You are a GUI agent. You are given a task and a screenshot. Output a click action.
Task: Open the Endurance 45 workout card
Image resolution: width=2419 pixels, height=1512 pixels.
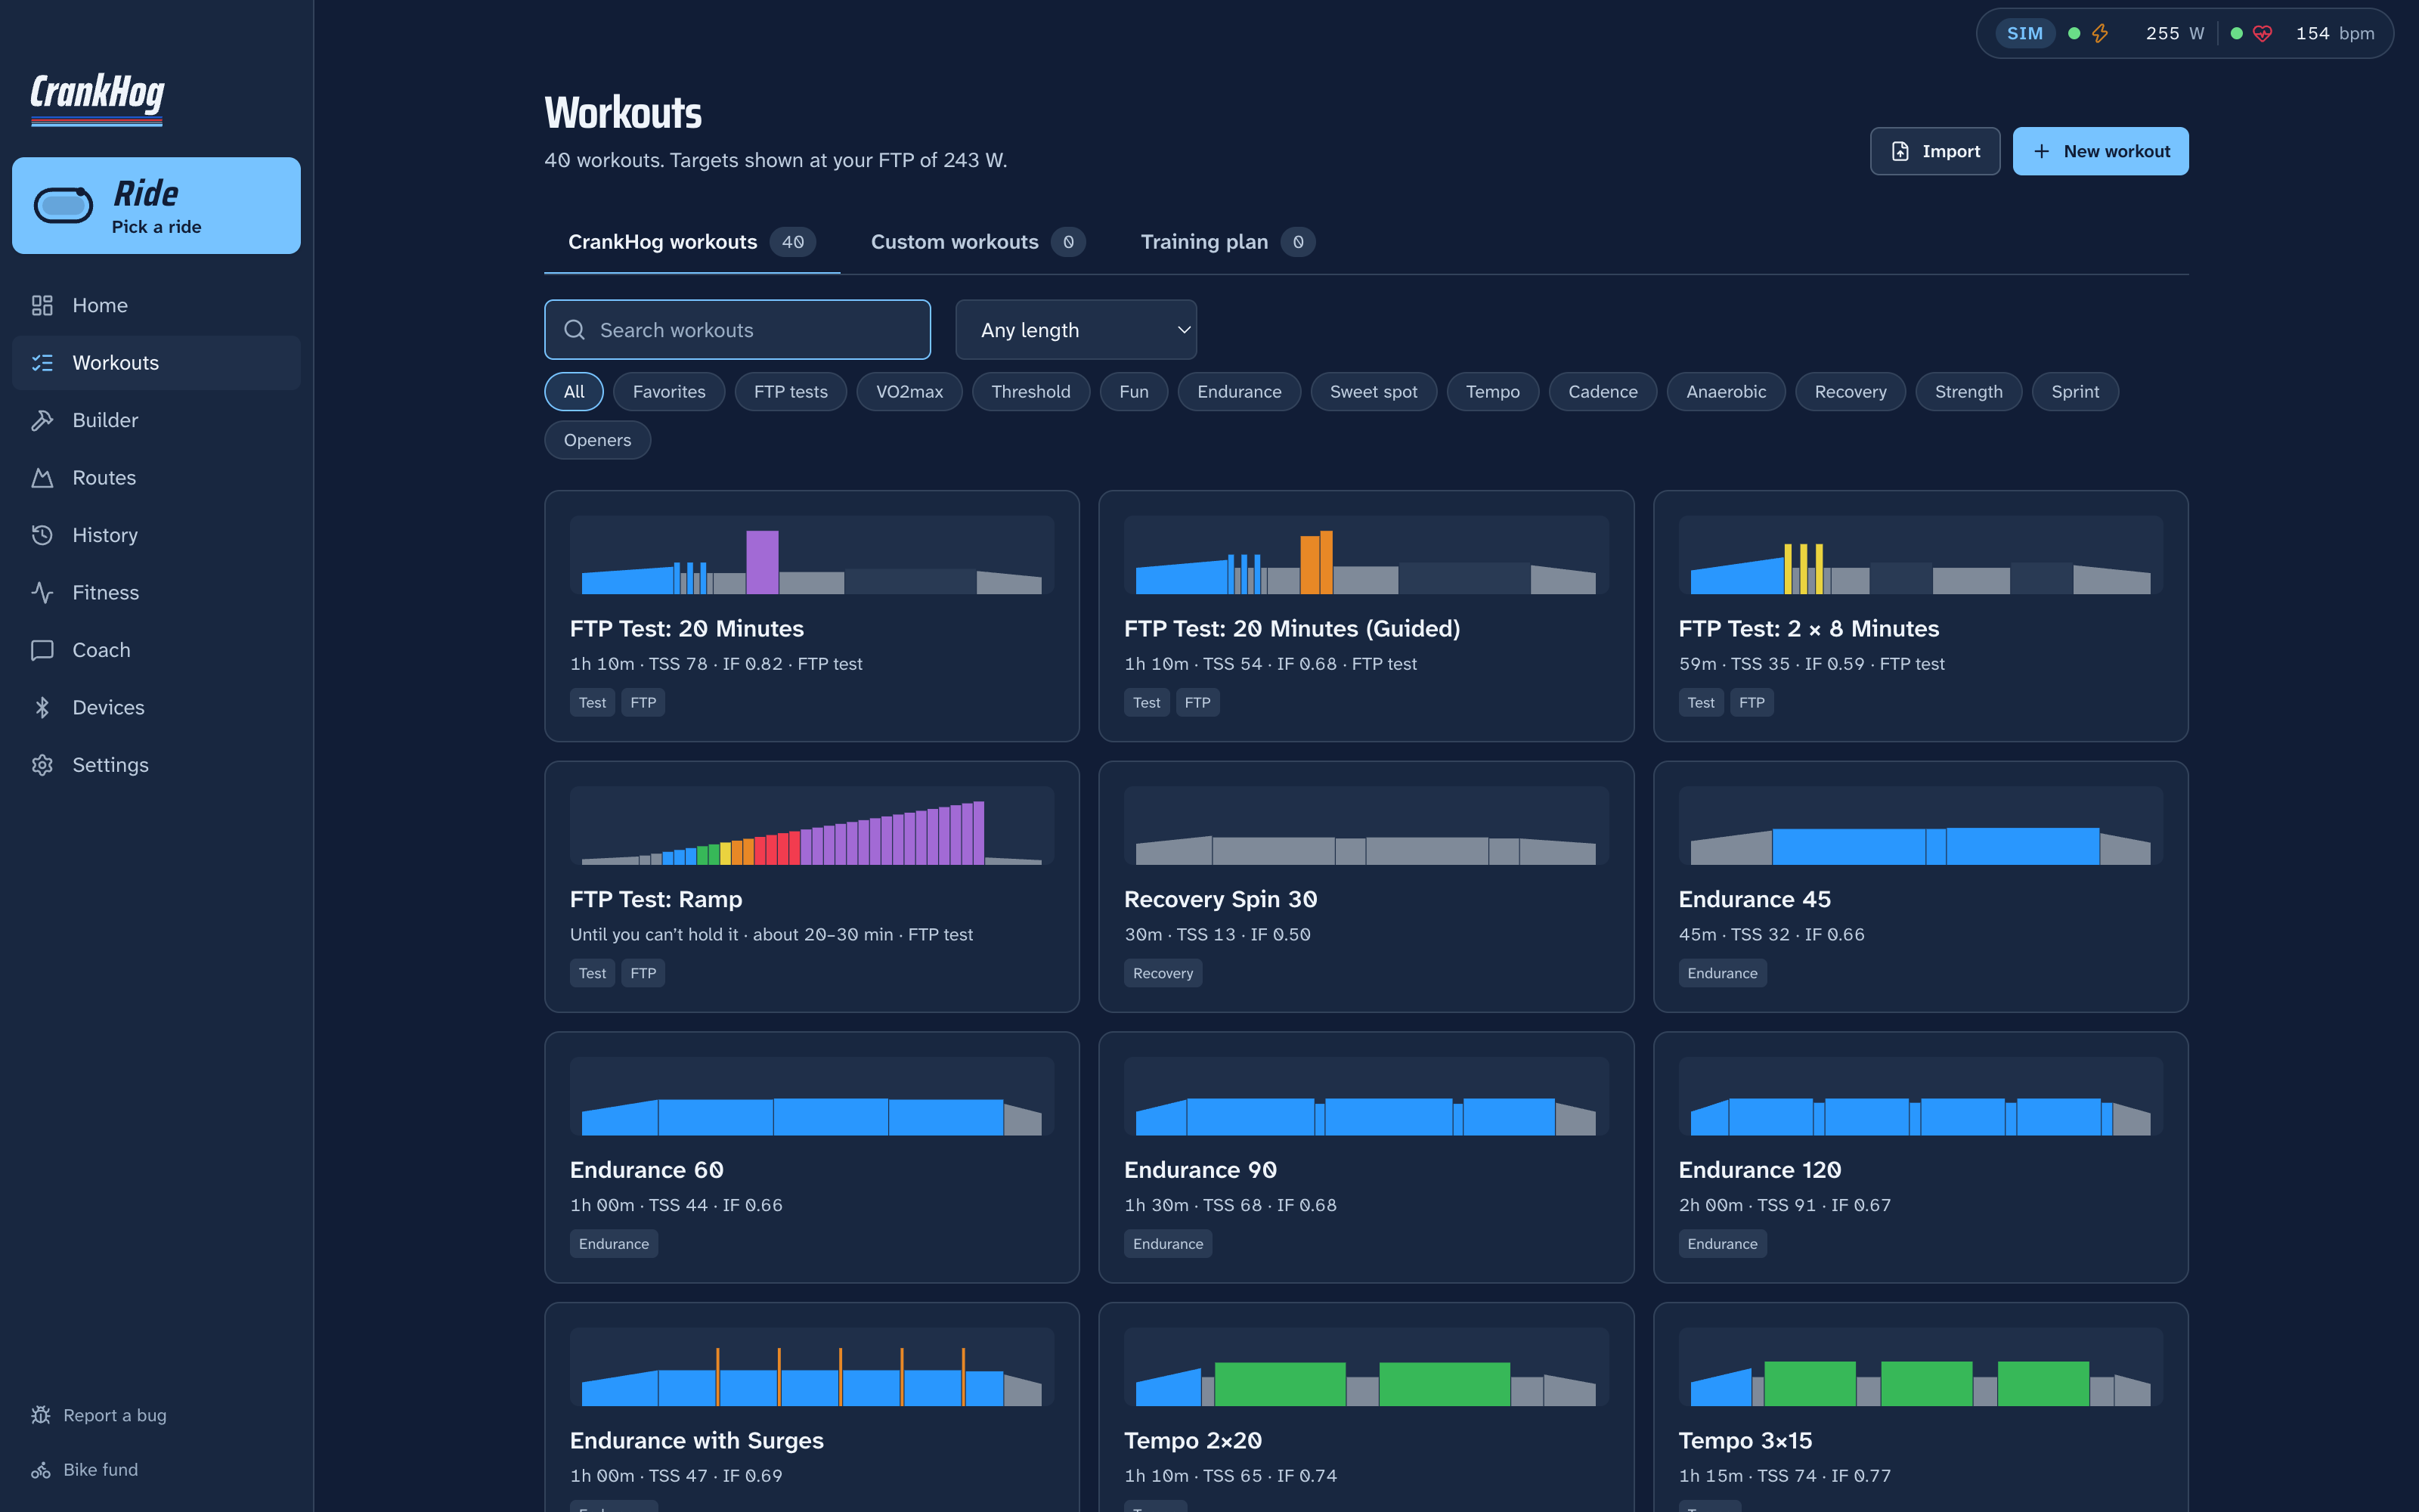coord(1920,887)
